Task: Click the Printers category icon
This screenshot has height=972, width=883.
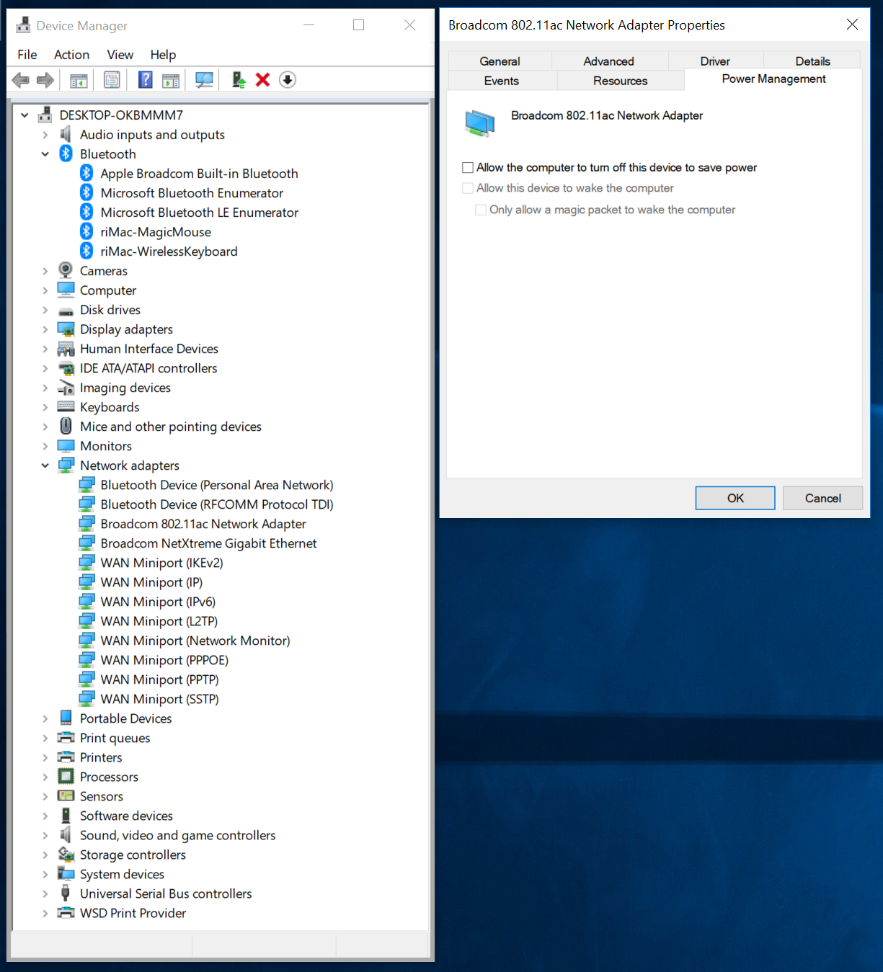Action: click(x=66, y=757)
